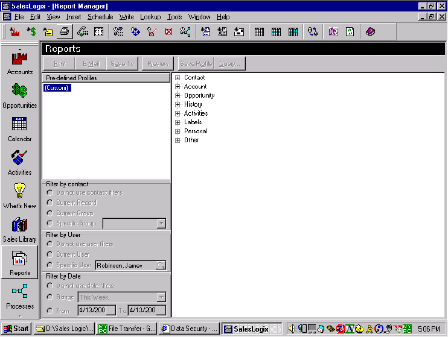This screenshot has width=448, height=337.
Task: Open Opportunities in the navigation bar
Action: click(20, 96)
